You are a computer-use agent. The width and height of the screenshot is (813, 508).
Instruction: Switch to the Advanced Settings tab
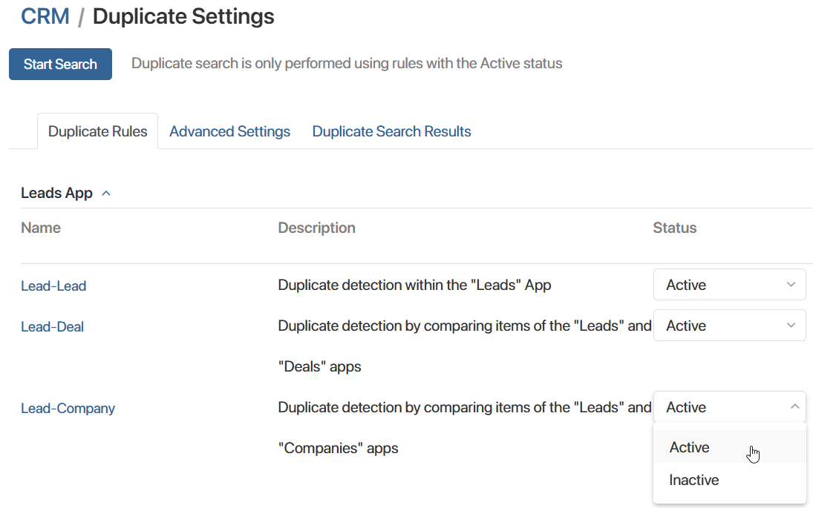pos(229,131)
